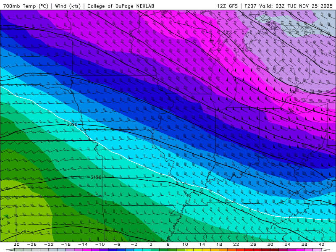
Task: Click the negative "-2" color scale label
Action: [134, 244]
